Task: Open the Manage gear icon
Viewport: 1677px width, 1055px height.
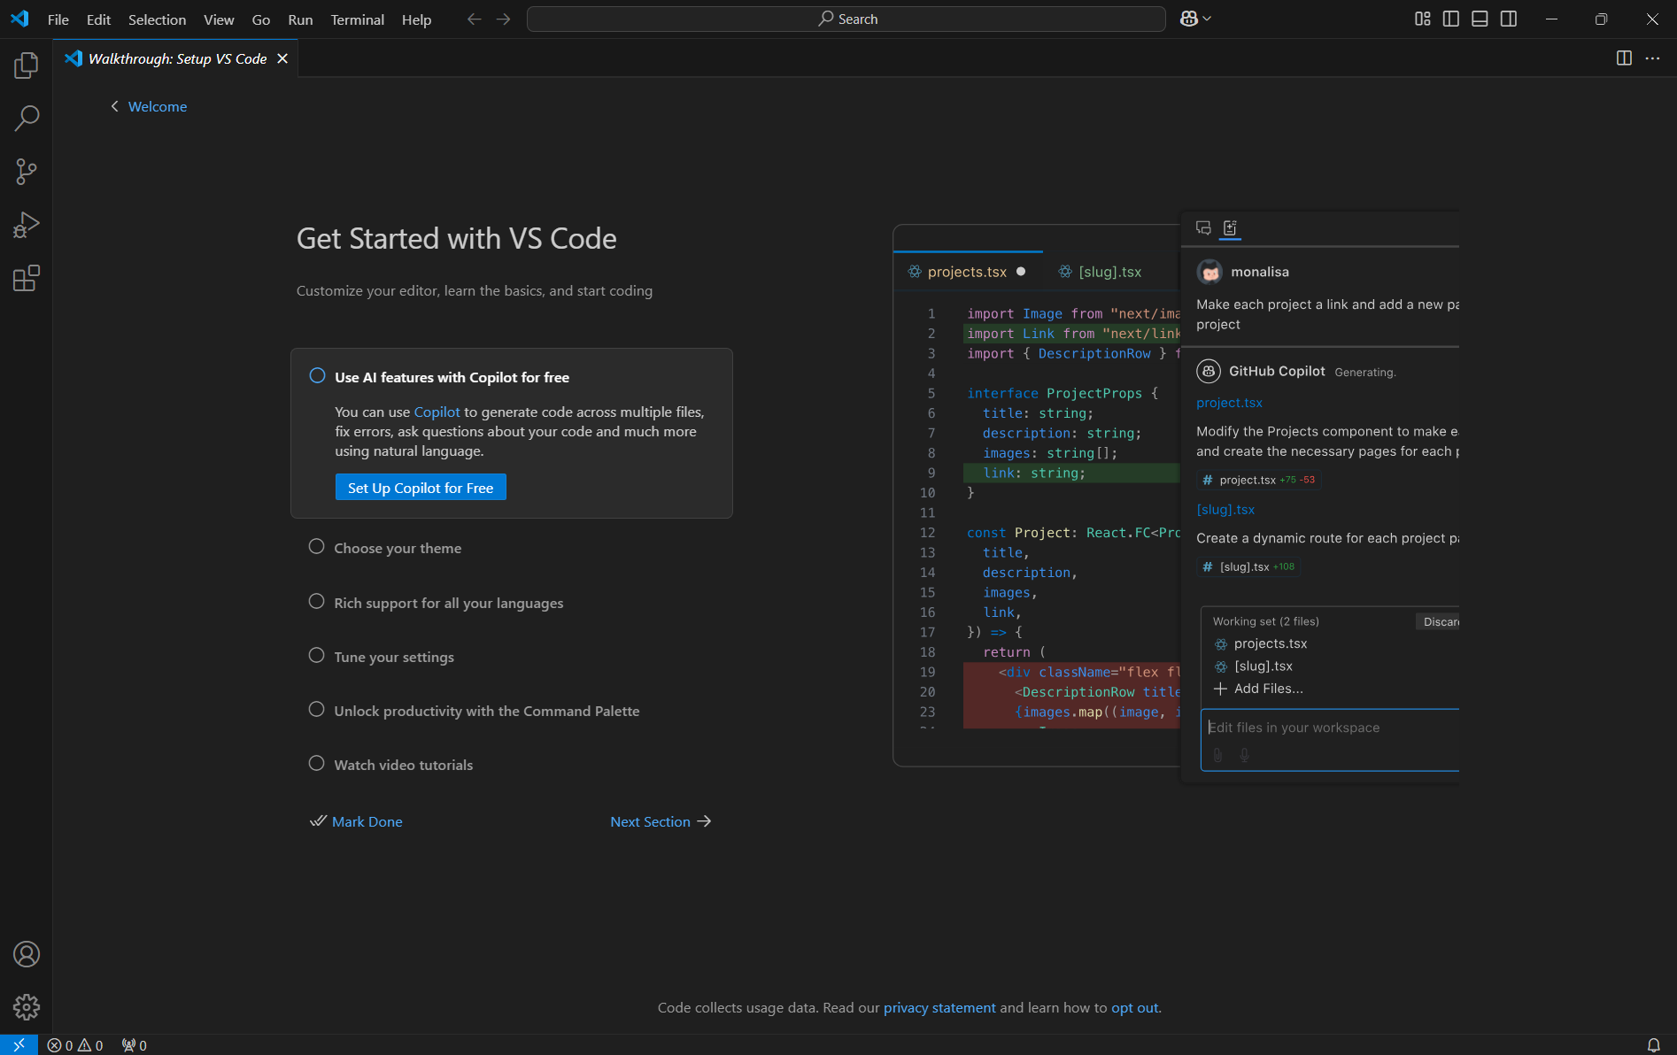Action: [x=27, y=1007]
